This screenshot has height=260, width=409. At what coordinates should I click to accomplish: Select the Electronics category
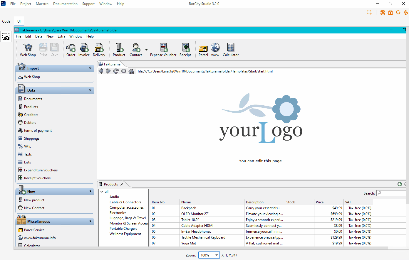[x=118, y=213]
